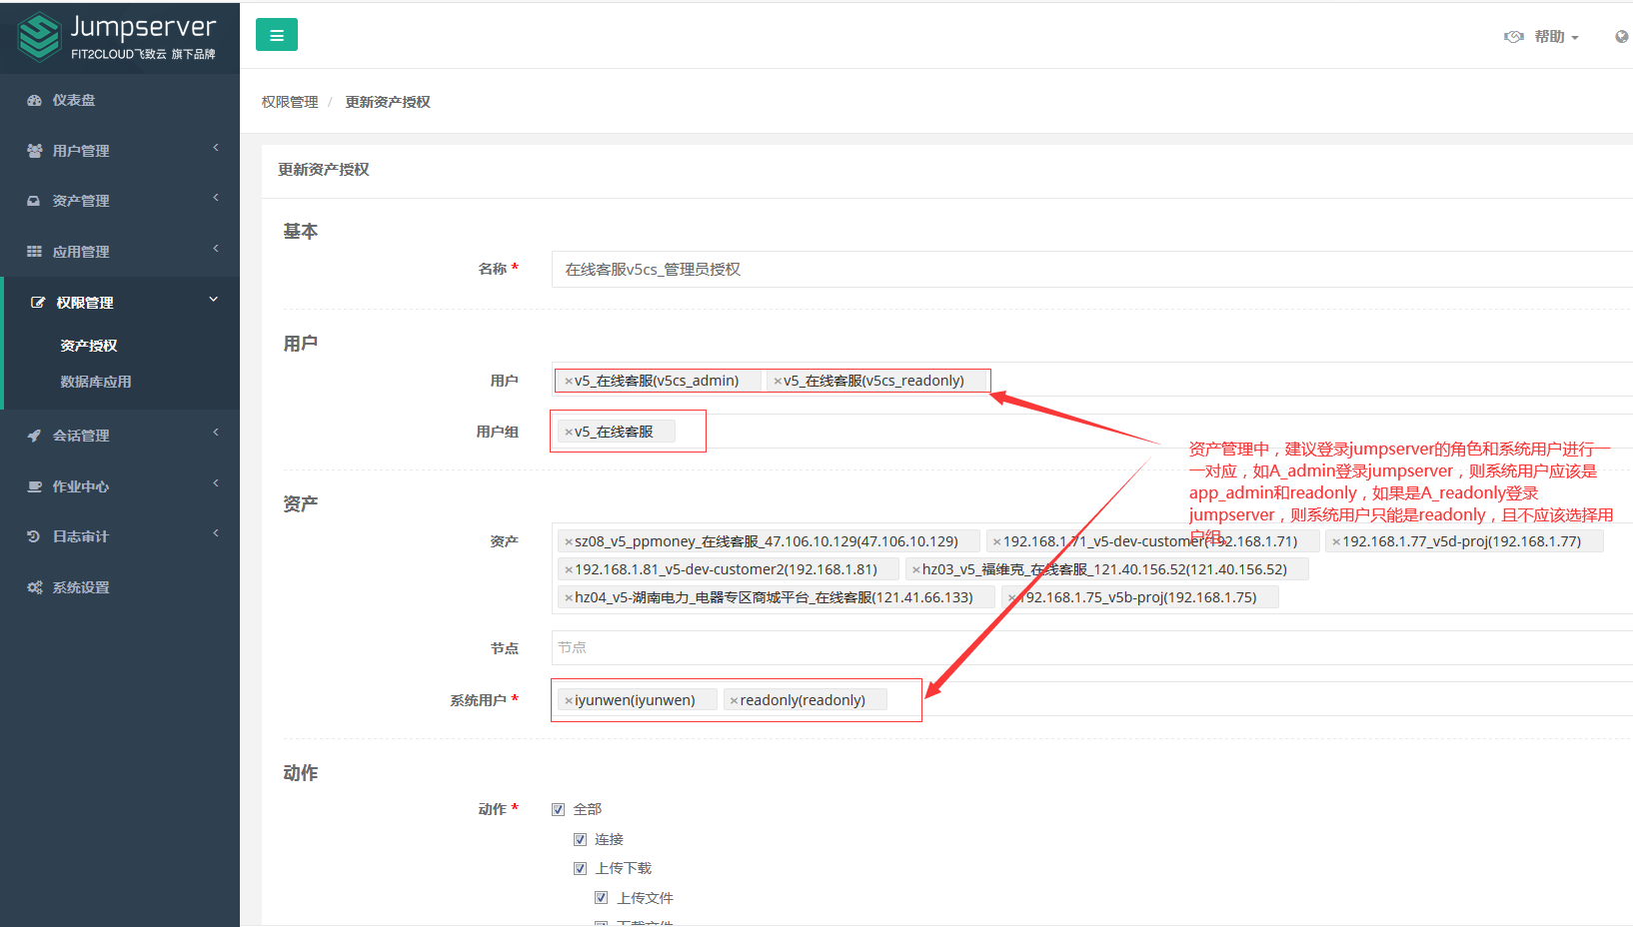Remove sz08_v5_ppmoney asset tag
Viewport: 1633px width, 927px height.
[x=569, y=541]
